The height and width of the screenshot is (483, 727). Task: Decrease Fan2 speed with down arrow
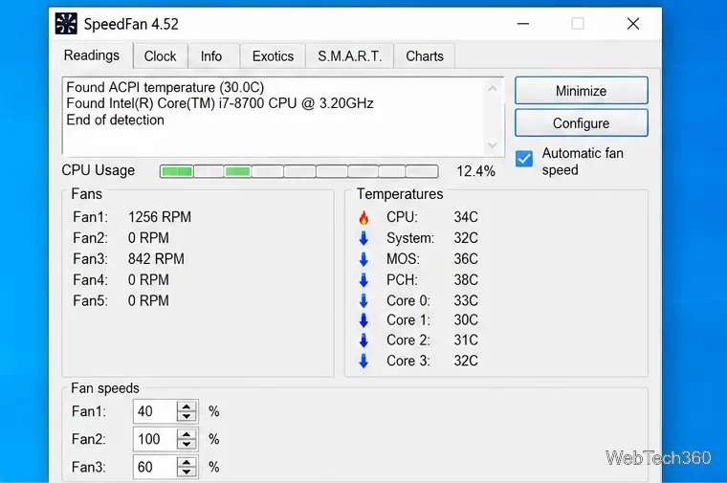[187, 444]
